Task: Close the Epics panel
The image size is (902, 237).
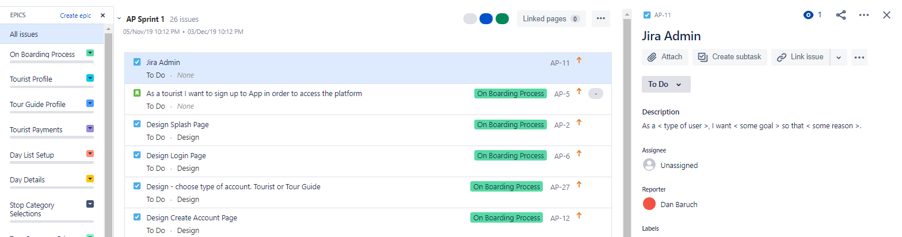Action: pos(102,16)
